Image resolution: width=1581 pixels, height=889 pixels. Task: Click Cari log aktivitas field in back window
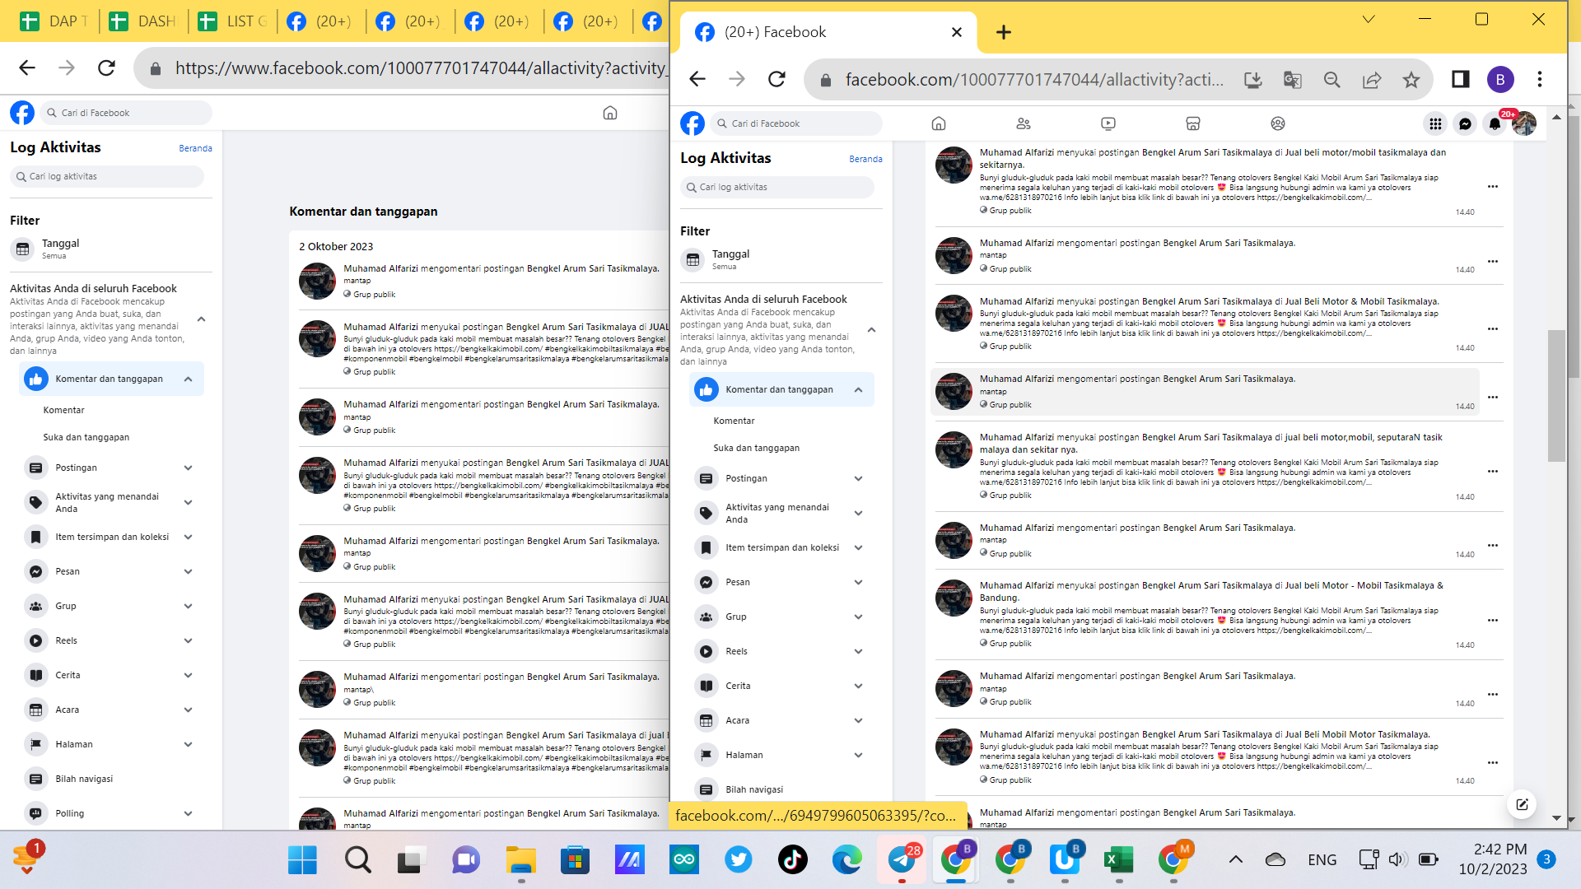(x=107, y=176)
